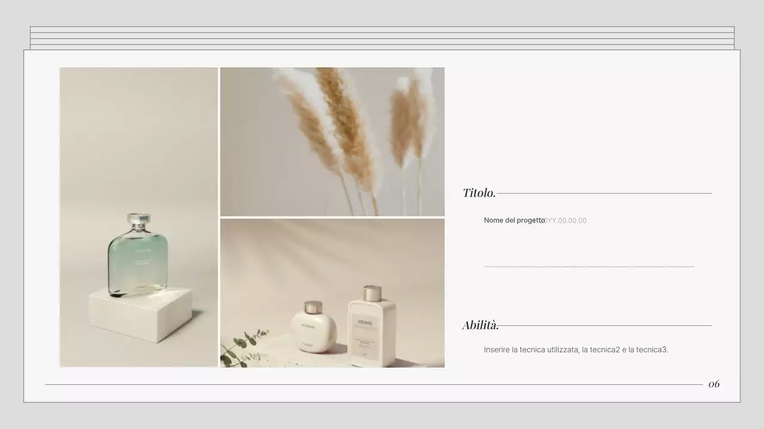The height and width of the screenshot is (429, 764).
Task: Click the stacked page edges above the slide
Action: click(x=382, y=36)
